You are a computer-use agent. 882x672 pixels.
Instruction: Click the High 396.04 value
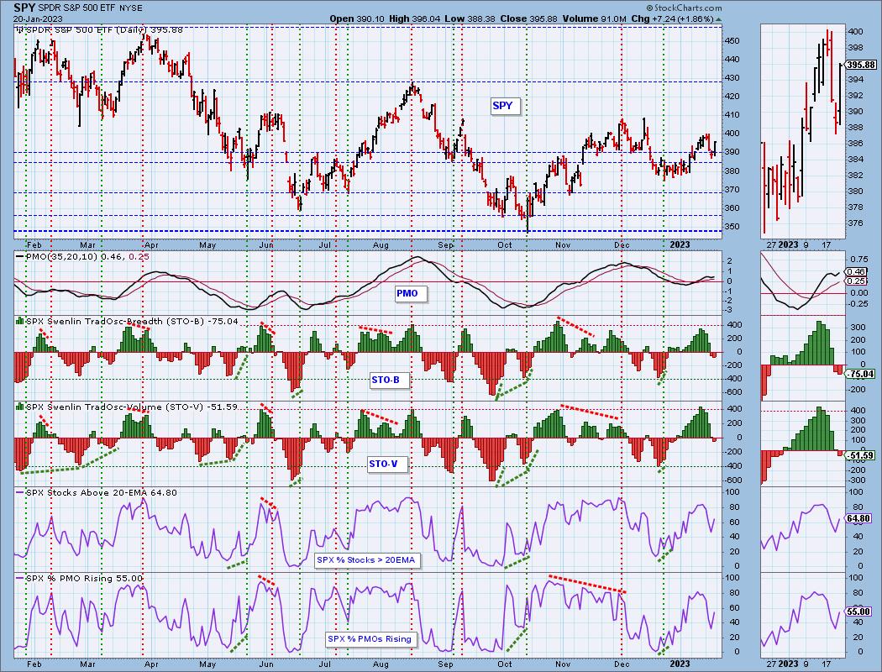[x=415, y=18]
